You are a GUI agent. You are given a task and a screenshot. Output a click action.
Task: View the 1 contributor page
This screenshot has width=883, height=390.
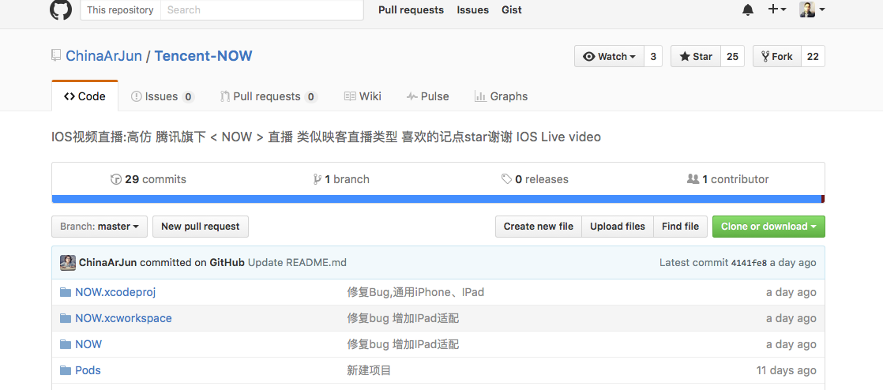coord(728,179)
